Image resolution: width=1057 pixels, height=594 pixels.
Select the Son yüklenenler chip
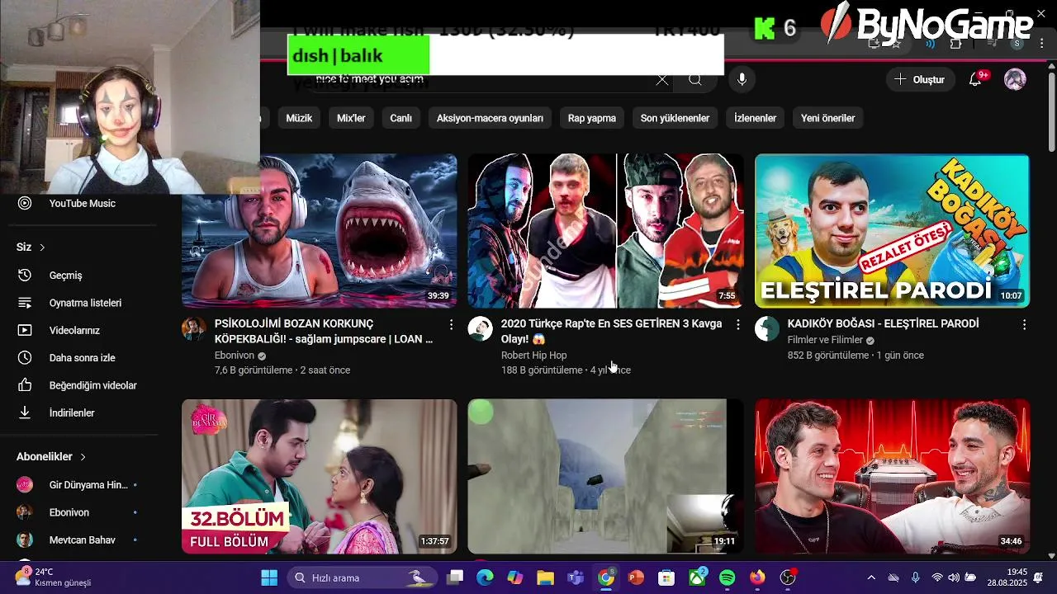(675, 118)
